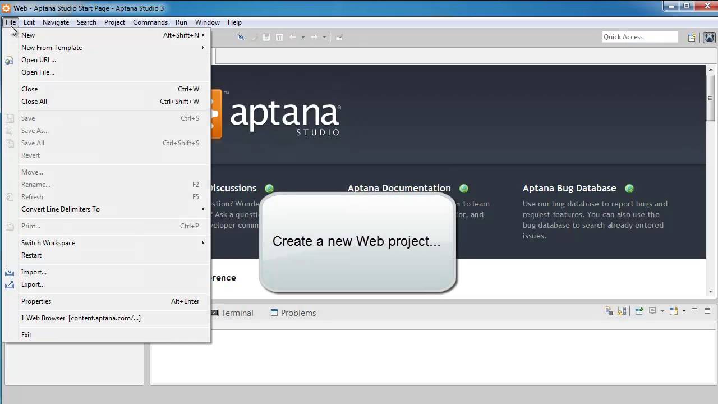Click the Forward navigation arrow
This screenshot has width=718, height=404.
pyautogui.click(x=314, y=37)
